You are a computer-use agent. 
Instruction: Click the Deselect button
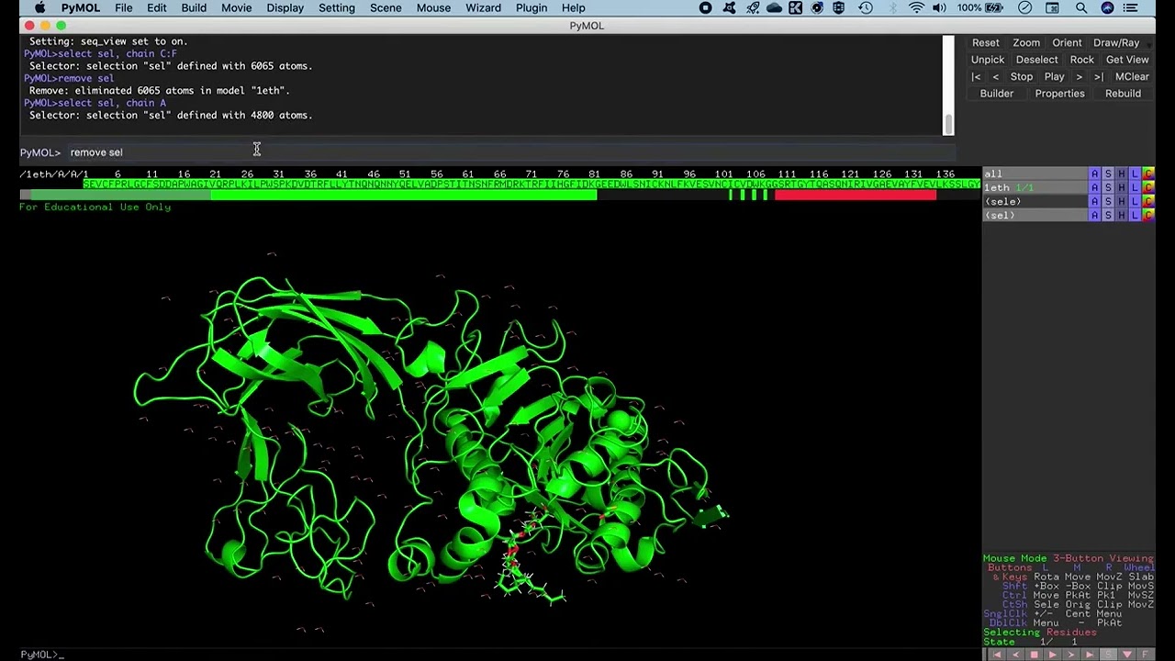click(1036, 60)
